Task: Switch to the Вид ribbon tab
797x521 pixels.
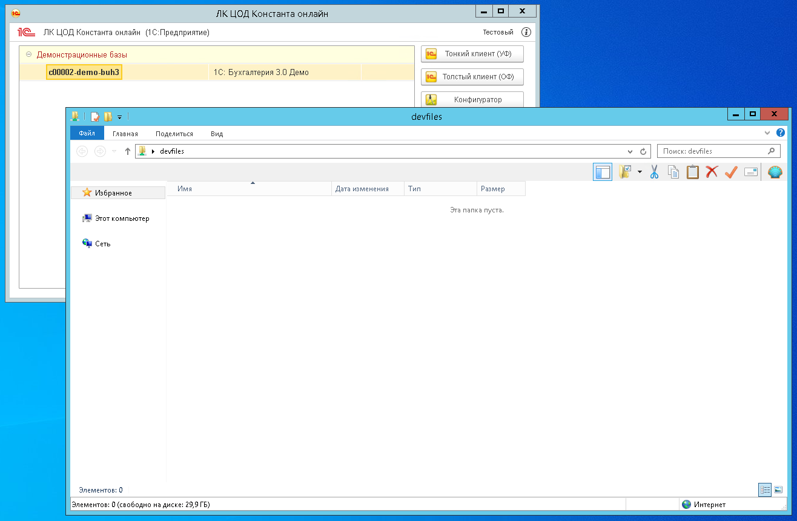Action: 217,134
